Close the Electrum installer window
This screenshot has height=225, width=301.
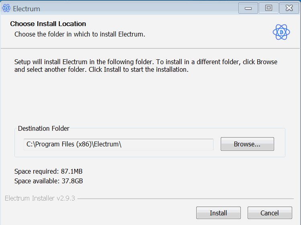[x=289, y=8]
